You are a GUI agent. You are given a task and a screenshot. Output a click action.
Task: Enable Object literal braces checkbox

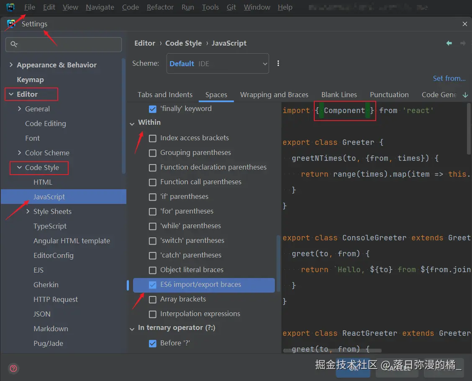153,270
